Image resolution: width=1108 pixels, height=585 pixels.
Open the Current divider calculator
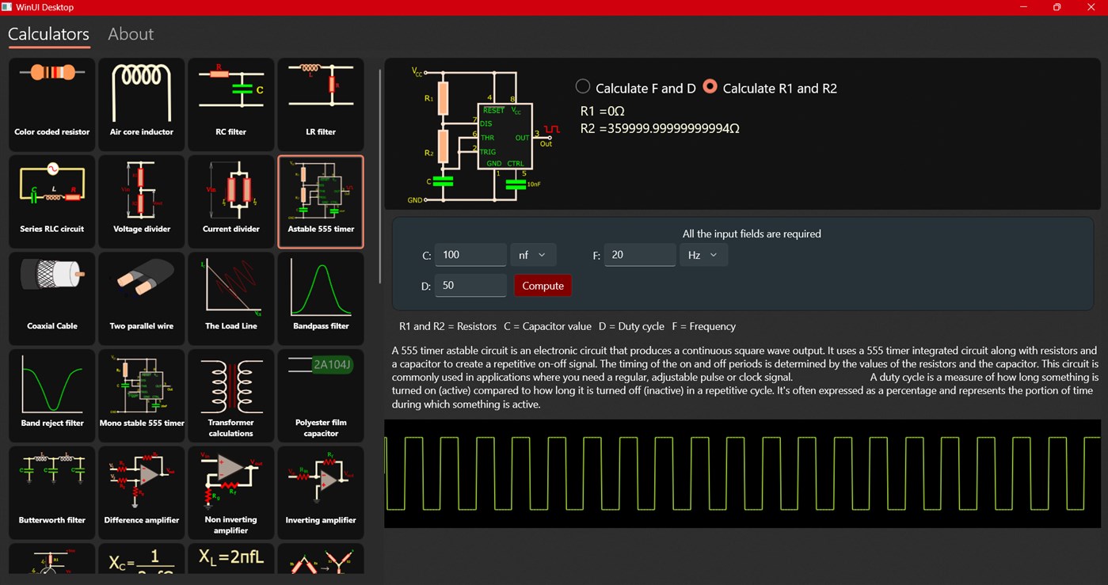pos(230,200)
